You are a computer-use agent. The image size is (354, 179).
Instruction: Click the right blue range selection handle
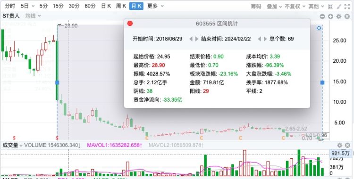(x=322, y=83)
